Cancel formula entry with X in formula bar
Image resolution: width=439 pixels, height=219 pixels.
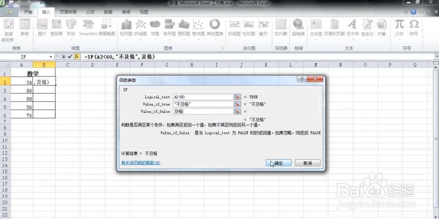(x=64, y=57)
